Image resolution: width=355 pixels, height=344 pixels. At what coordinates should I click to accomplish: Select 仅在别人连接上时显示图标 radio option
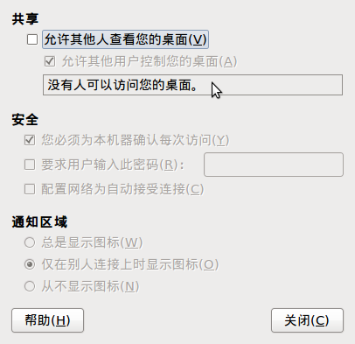coord(30,264)
